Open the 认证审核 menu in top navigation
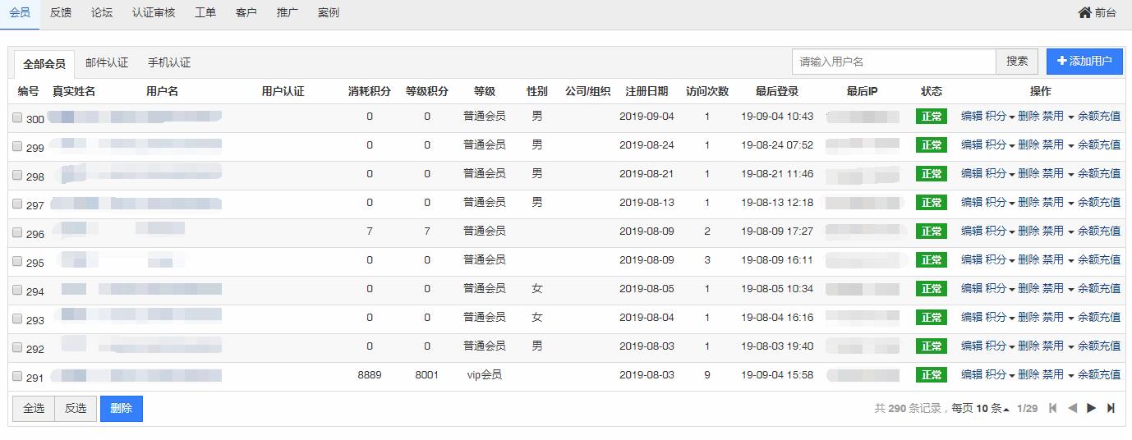The height and width of the screenshot is (440, 1132). (154, 13)
